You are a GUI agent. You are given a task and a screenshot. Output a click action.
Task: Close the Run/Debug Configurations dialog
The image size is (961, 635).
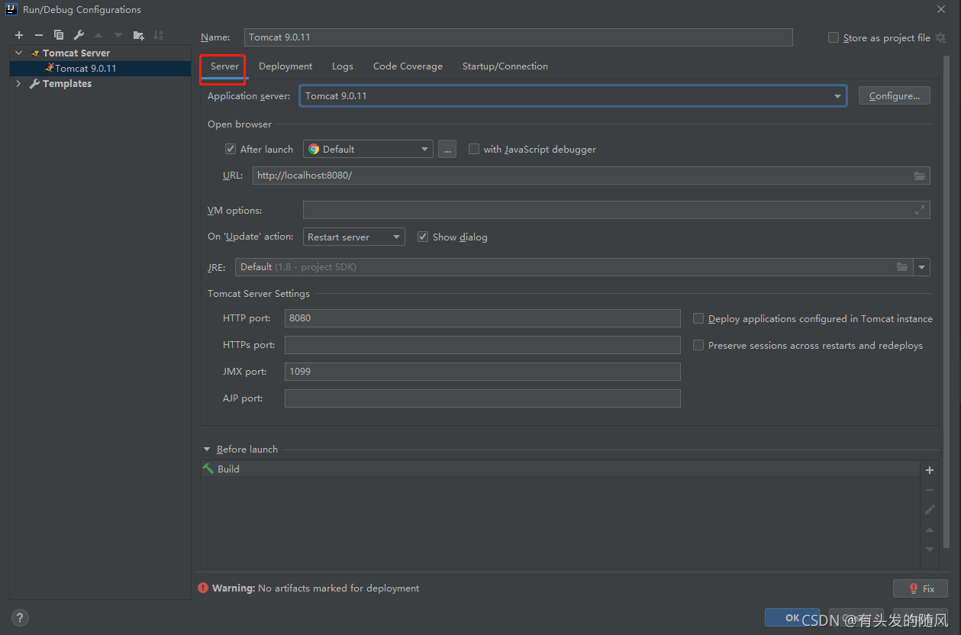(x=940, y=9)
